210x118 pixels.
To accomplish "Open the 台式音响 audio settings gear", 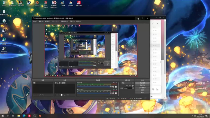I will tap(116, 87).
